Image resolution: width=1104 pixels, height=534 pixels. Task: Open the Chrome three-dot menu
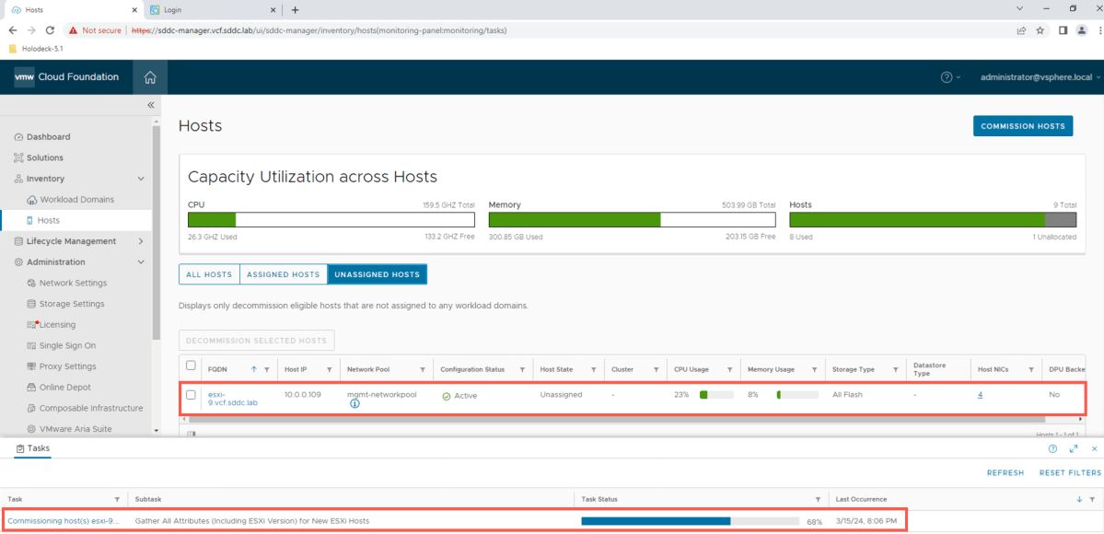(x=1098, y=30)
